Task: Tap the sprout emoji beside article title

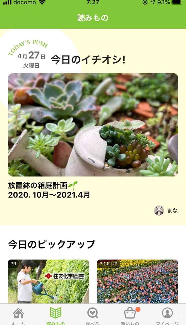Action: pyautogui.click(x=73, y=185)
